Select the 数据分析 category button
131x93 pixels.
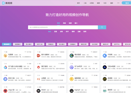point(106,44)
